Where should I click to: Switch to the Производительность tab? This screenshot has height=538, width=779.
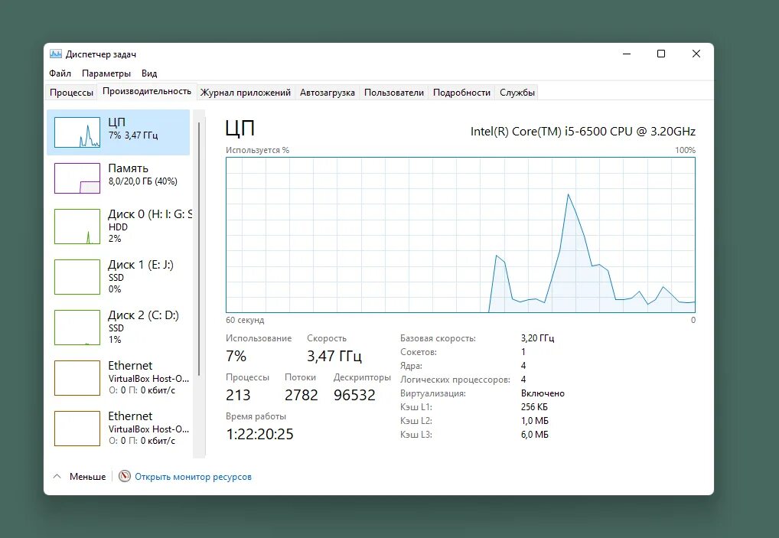pyautogui.click(x=147, y=91)
